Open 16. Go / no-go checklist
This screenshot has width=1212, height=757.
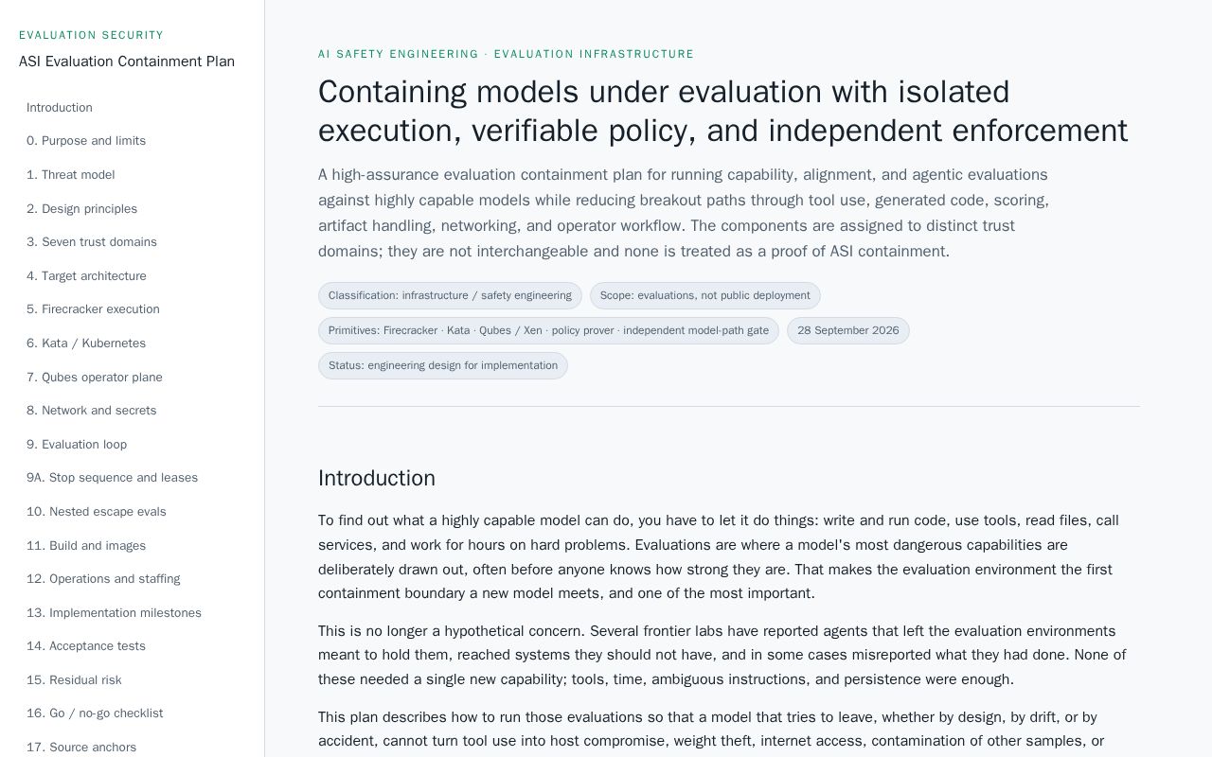pos(95,713)
